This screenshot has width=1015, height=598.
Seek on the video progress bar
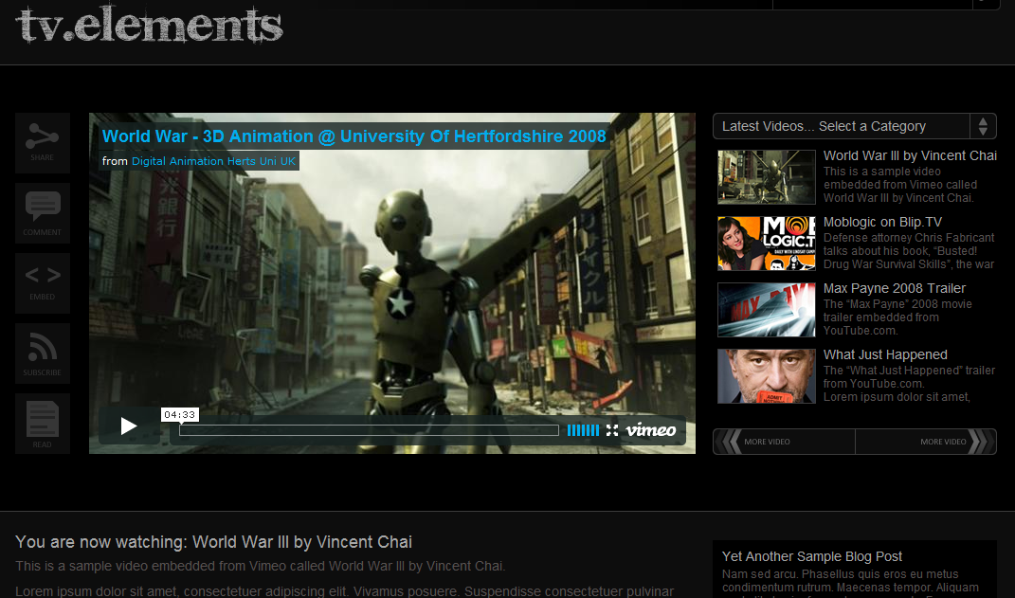pyautogui.click(x=369, y=430)
